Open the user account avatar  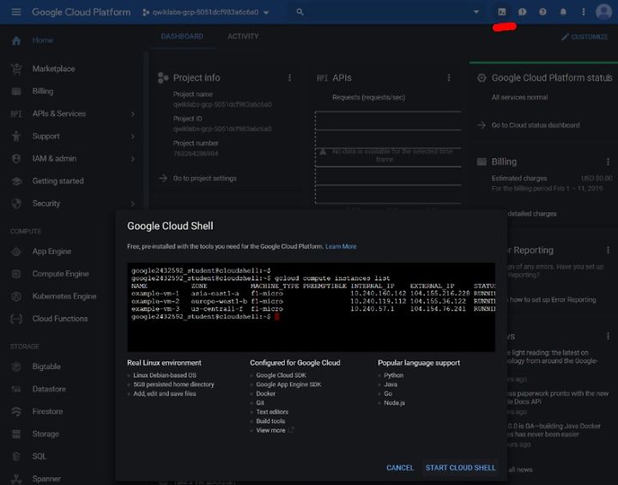[x=603, y=12]
